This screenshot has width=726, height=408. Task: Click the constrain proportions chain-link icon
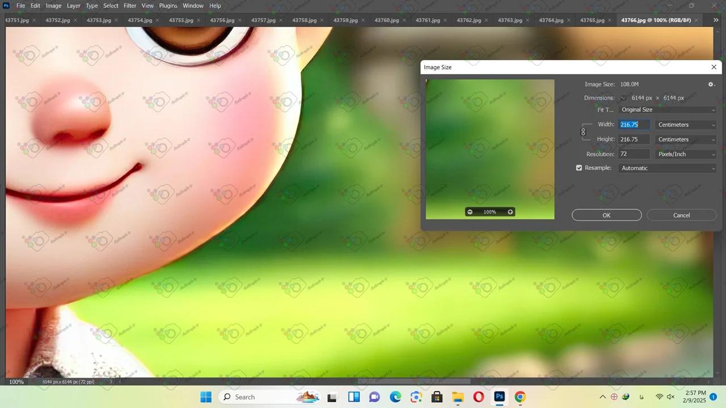pos(583,132)
